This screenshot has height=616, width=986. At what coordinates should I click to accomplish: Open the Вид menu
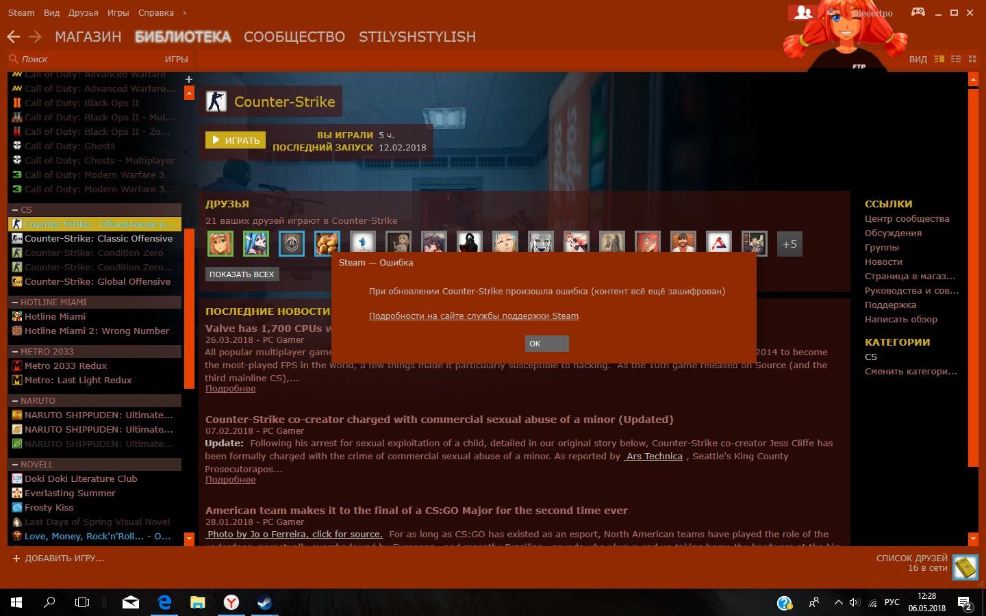[51, 13]
